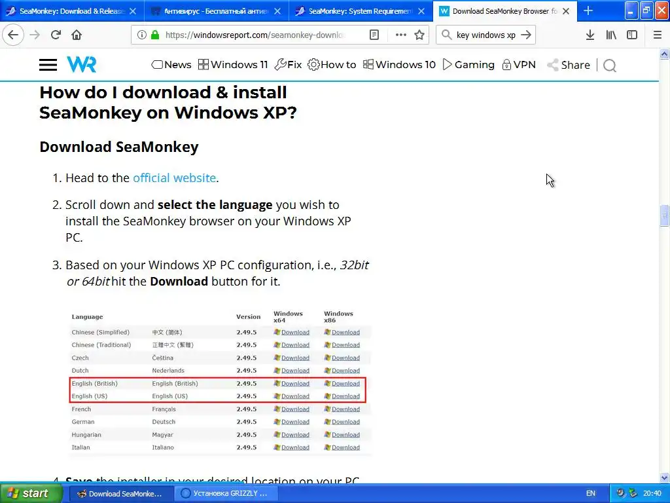Screen dimensions: 670x503
Task: Click the page scrollbar up arrow
Action: point(665,54)
